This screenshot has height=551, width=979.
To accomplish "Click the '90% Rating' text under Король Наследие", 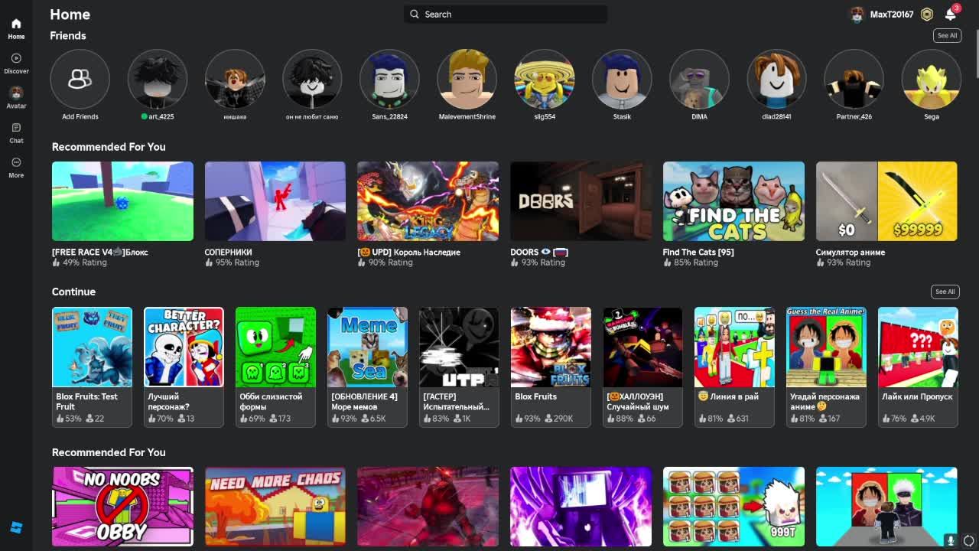I will click(x=390, y=262).
